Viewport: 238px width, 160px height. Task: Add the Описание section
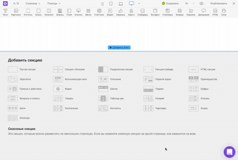[x=109, y=79]
